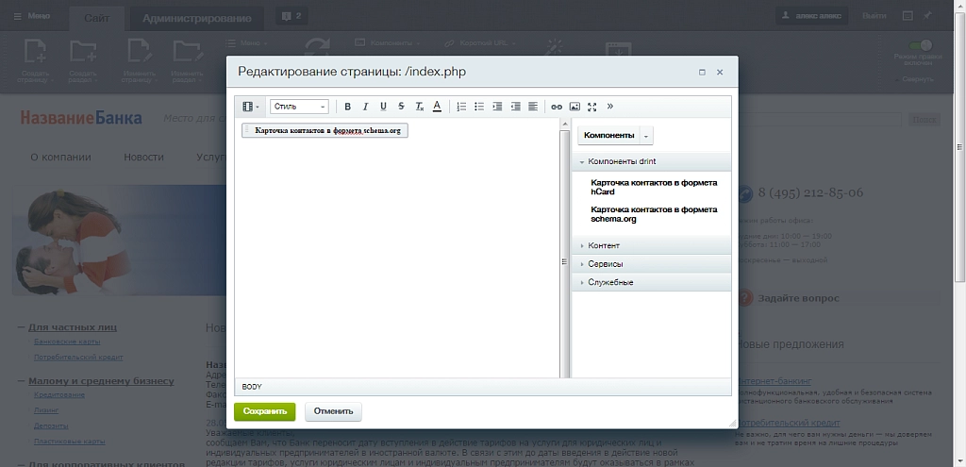Save the page with Сохранить
Screen dimensions: 966x467
click(x=265, y=411)
